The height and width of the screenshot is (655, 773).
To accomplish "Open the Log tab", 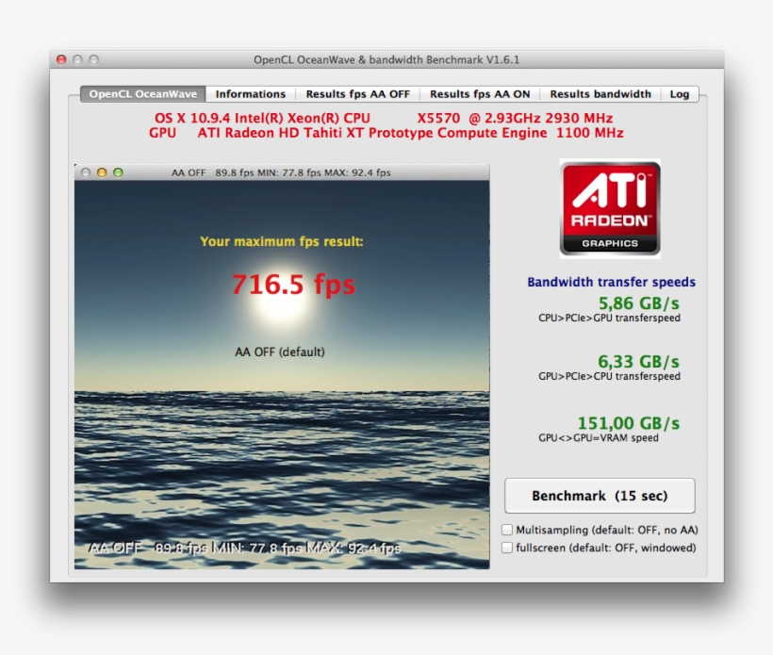I will tap(679, 93).
